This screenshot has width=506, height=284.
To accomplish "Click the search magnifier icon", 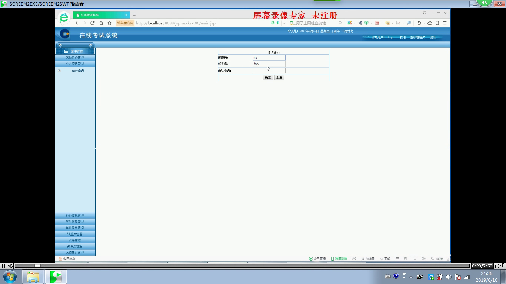I will 340,23.
